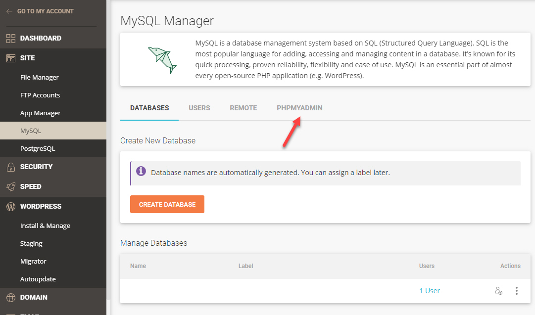Click the add user icon in the database row
Screen dimensions: 535x315
[x=498, y=291]
